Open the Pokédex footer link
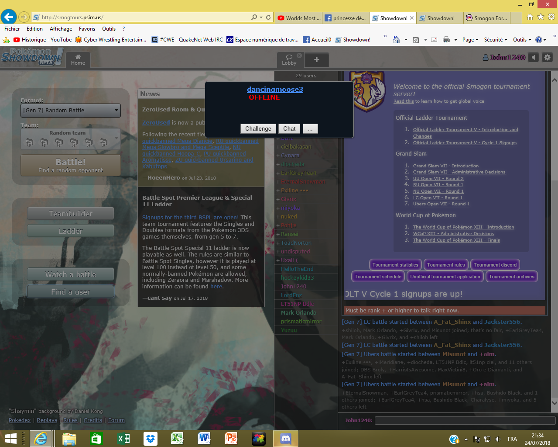 [x=20, y=420]
